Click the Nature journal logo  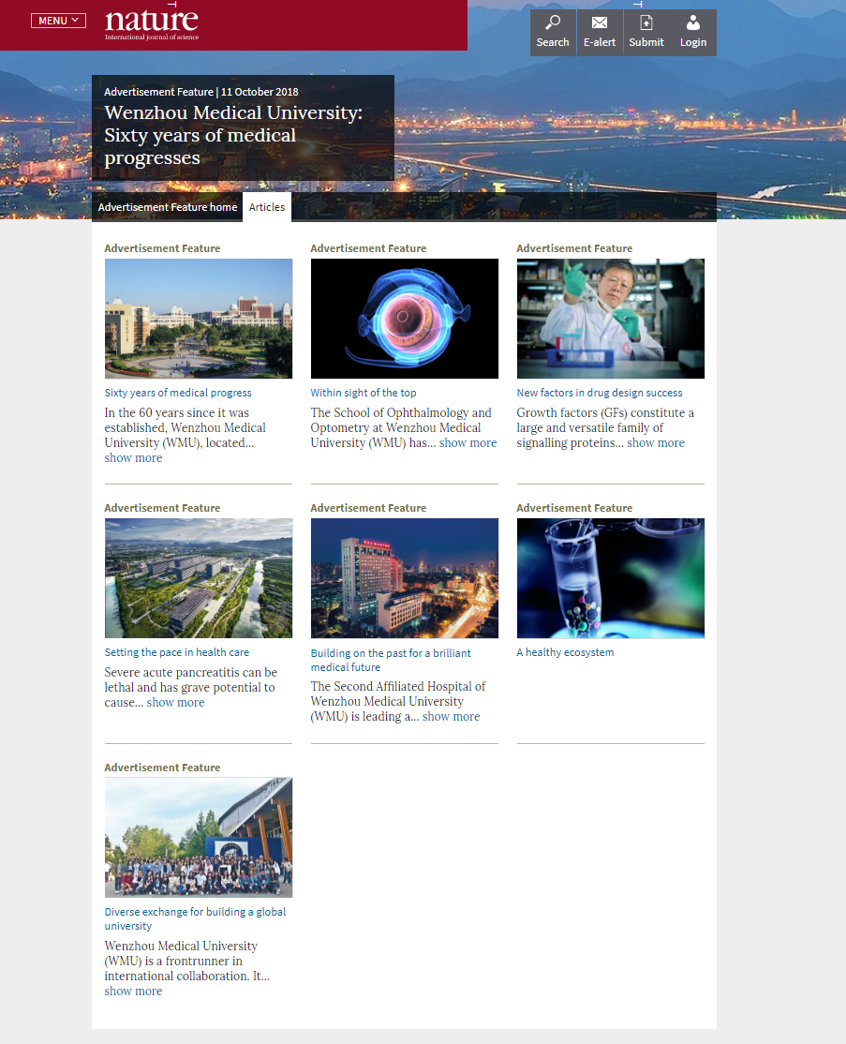pyautogui.click(x=152, y=23)
